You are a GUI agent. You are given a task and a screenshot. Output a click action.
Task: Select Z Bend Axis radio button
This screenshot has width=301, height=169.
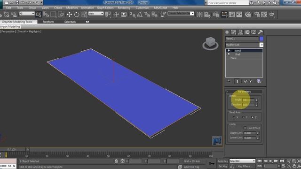(x=253, y=117)
